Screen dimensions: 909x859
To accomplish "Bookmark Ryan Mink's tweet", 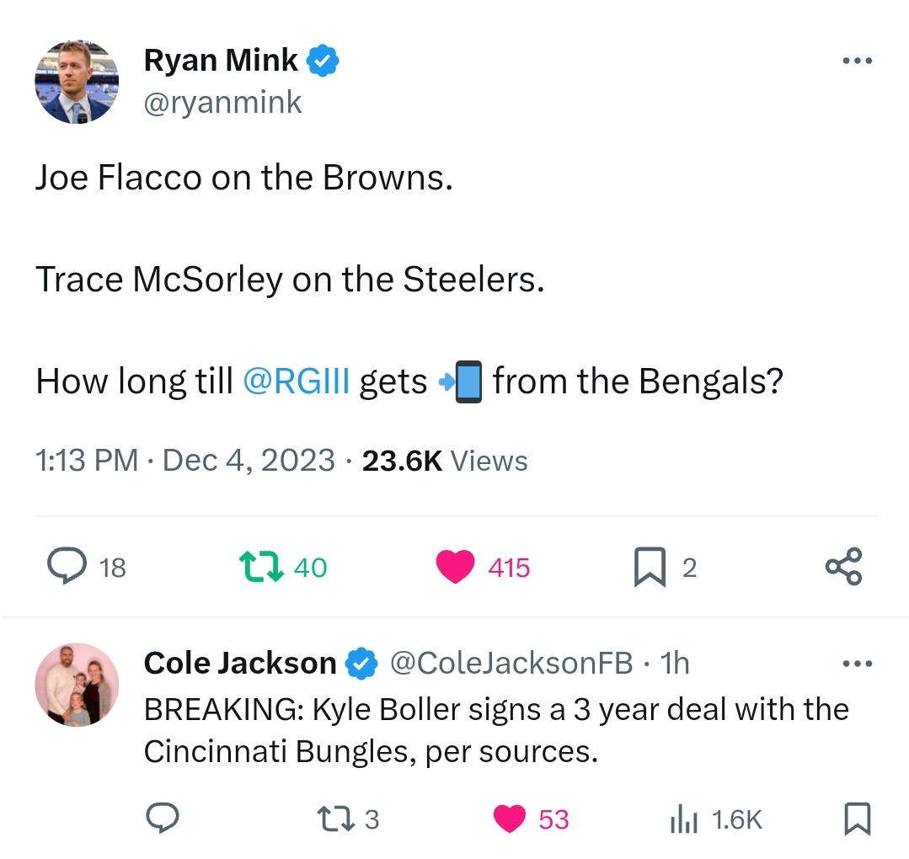I will pos(650,567).
